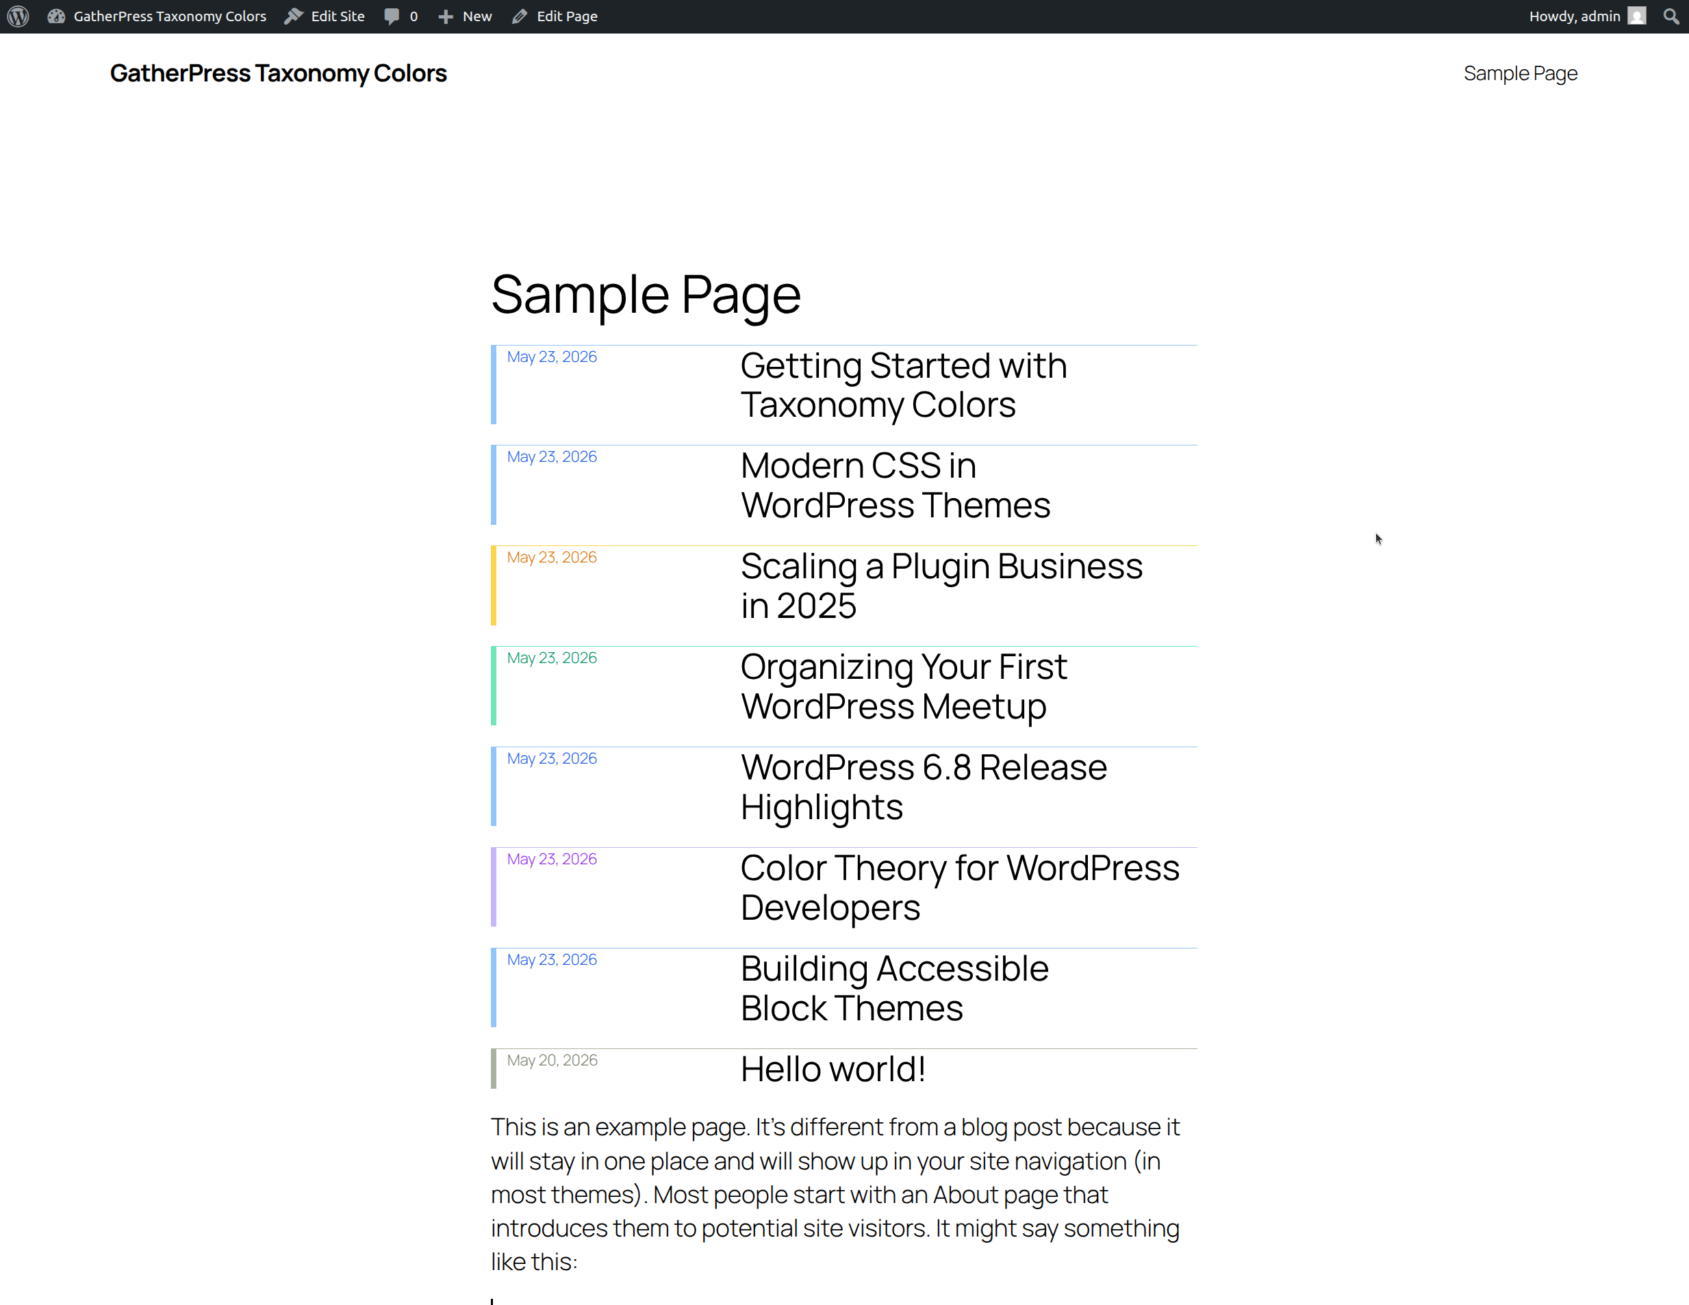This screenshot has width=1689, height=1305.
Task: Open the admin bar search icon
Action: coord(1671,16)
